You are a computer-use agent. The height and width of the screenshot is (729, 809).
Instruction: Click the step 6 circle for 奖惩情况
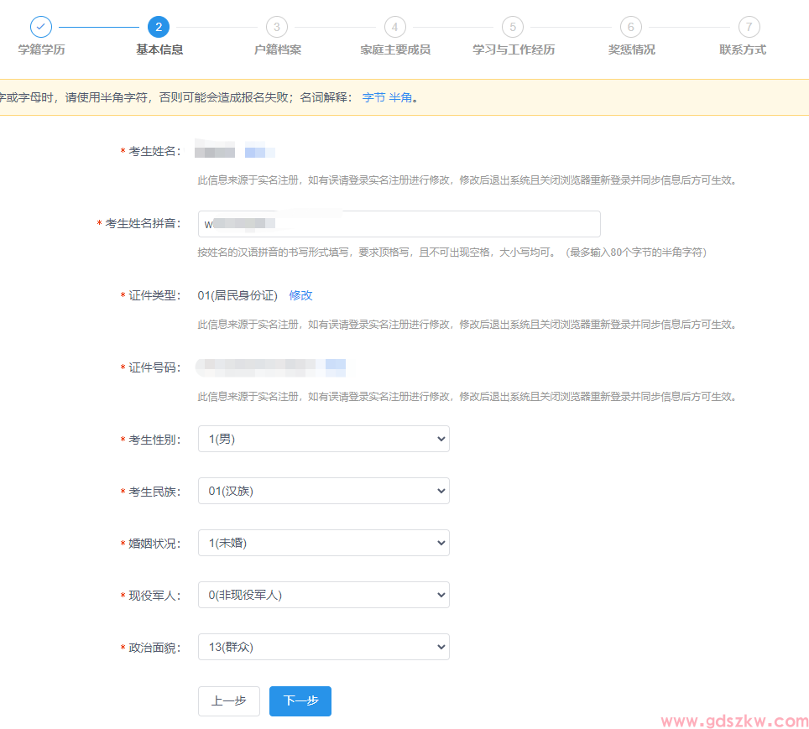click(x=631, y=27)
